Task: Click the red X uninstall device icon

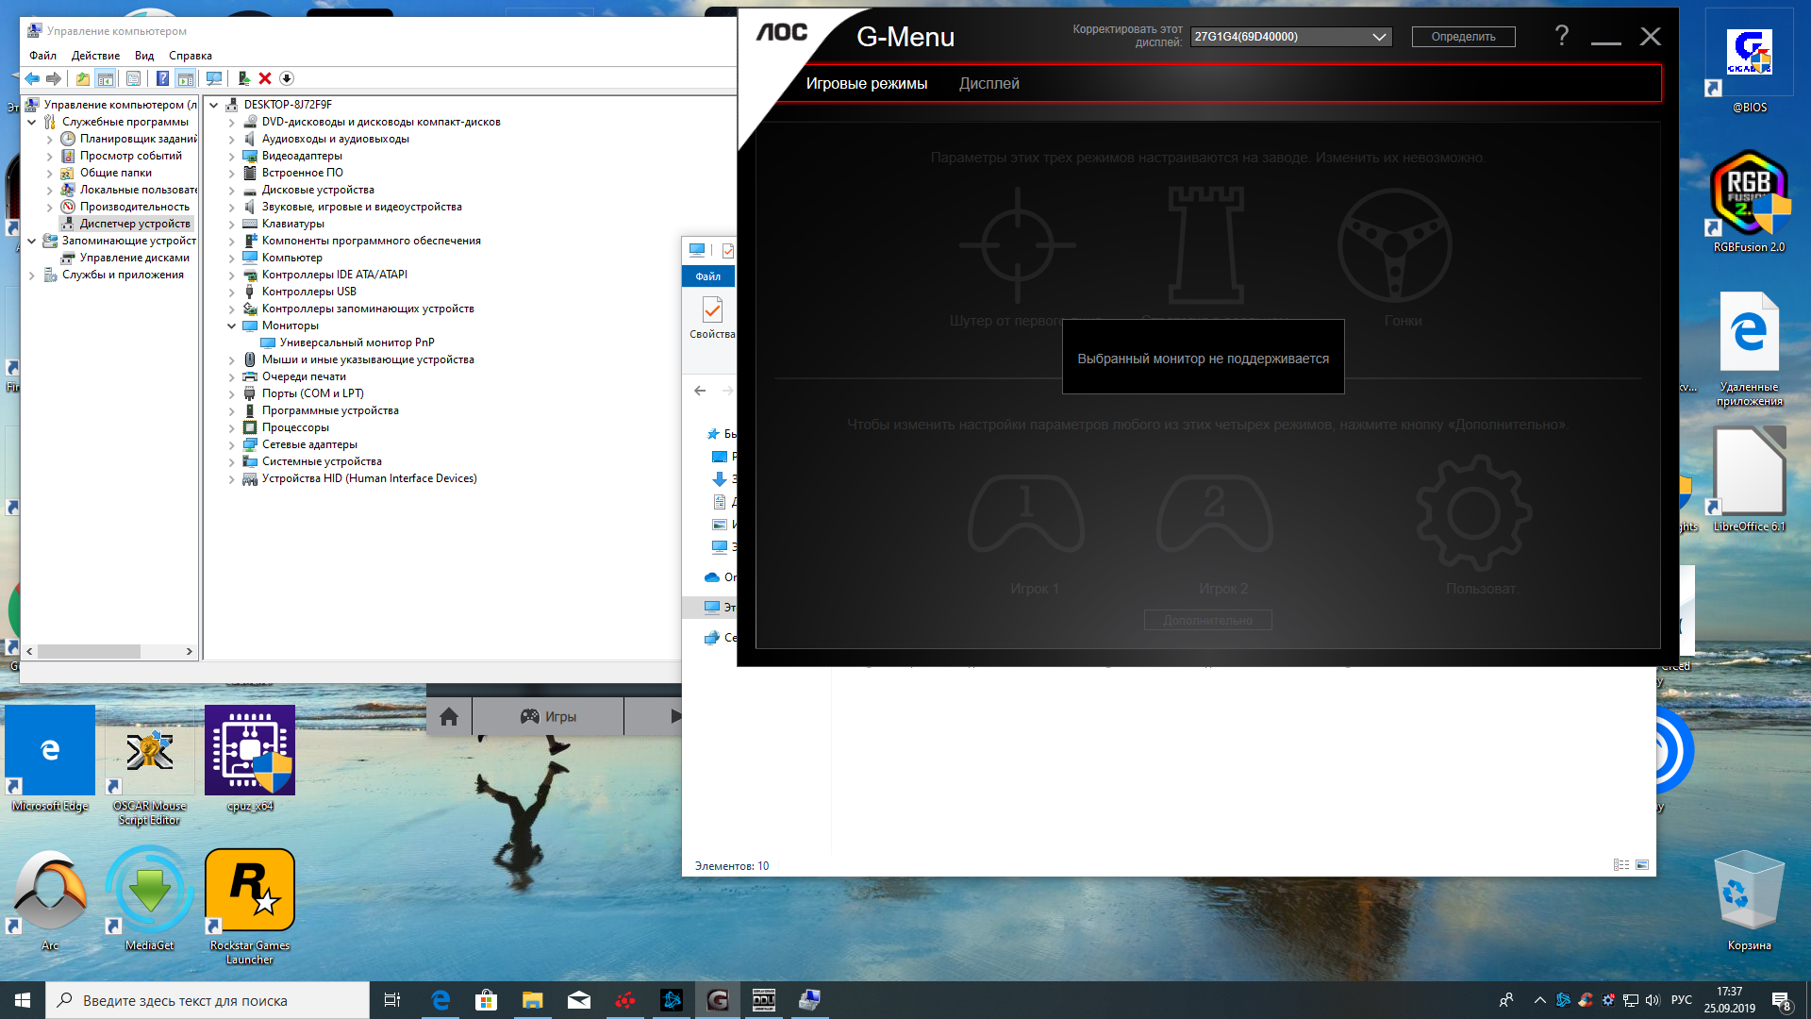Action: coord(265,78)
